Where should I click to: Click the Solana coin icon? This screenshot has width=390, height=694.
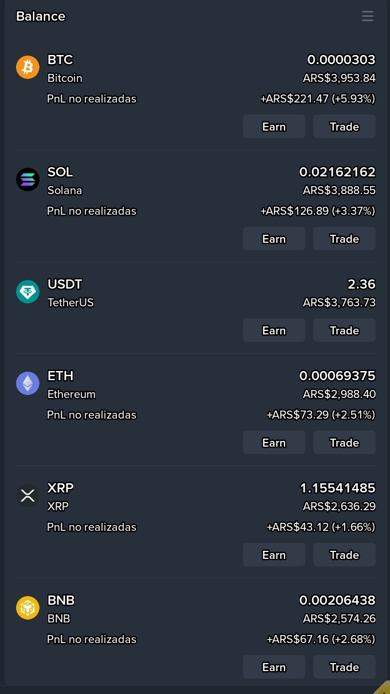click(x=27, y=180)
